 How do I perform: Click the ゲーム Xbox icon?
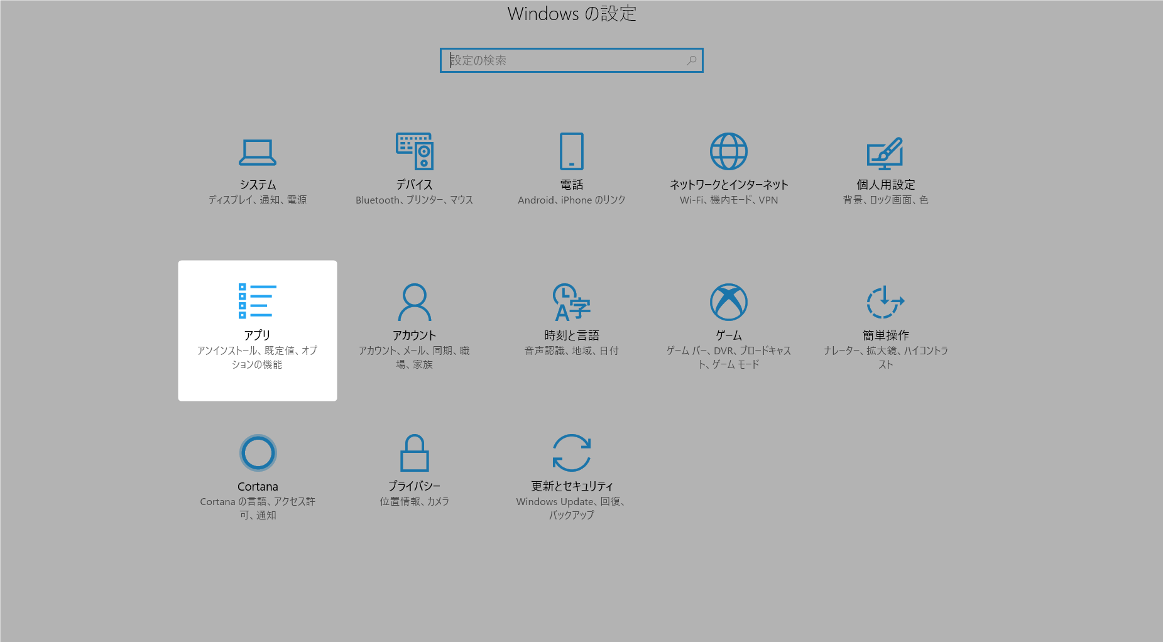(729, 302)
